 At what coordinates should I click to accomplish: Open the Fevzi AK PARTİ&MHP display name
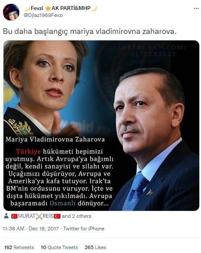[60, 8]
